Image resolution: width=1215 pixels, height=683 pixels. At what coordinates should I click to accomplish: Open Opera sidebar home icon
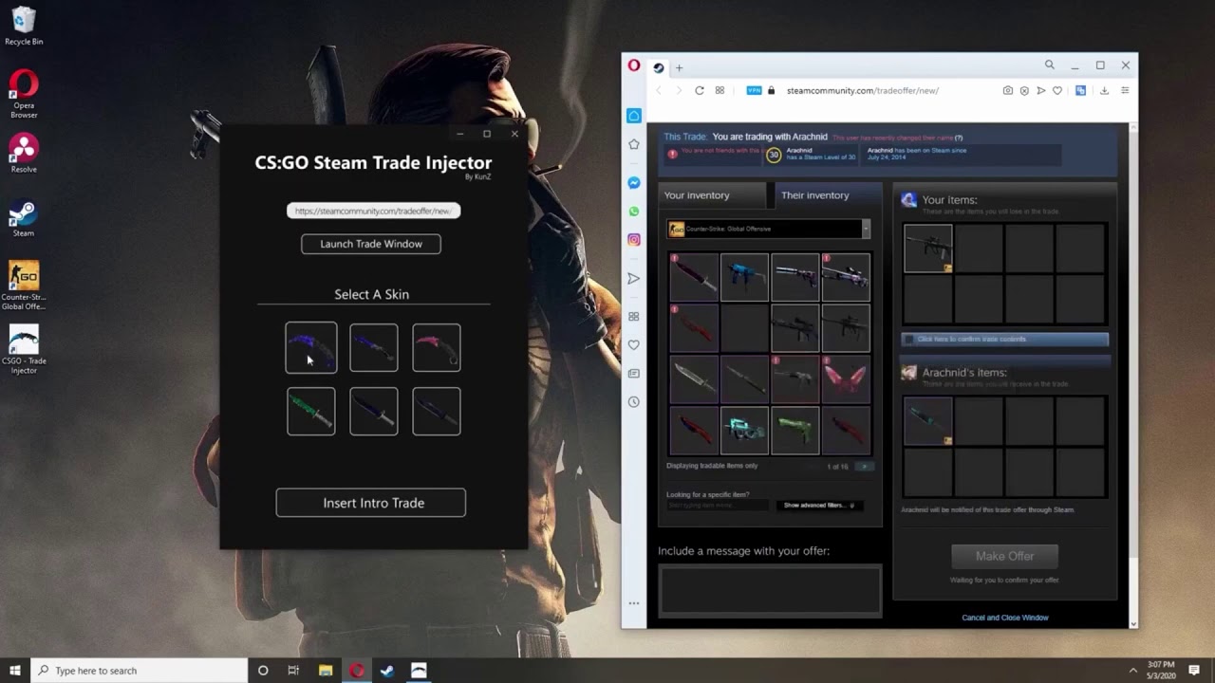(x=634, y=116)
